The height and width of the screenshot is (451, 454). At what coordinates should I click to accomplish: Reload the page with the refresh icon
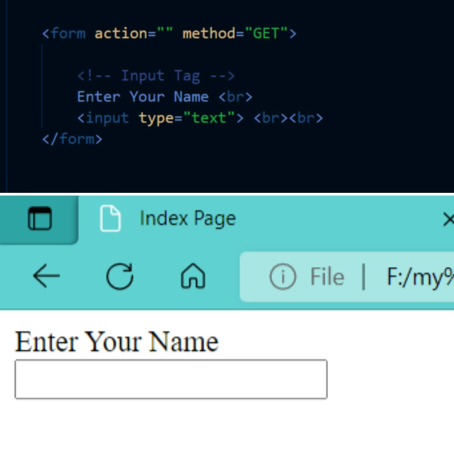click(x=120, y=276)
